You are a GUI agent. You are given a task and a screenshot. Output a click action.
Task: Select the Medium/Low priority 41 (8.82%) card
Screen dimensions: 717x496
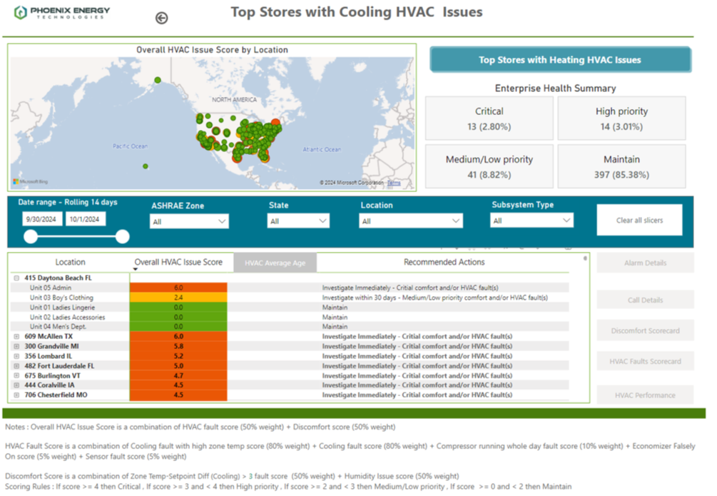click(489, 166)
